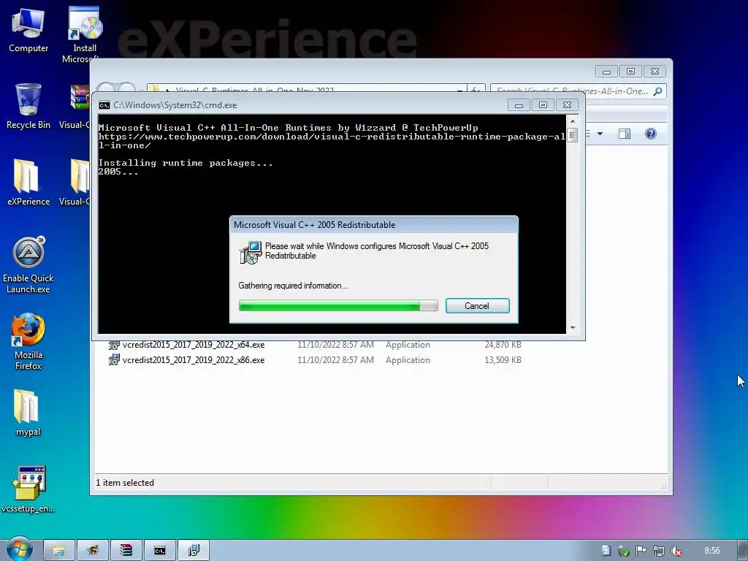Screen dimensions: 748x561
Task: Click the network tray icon
Action: coord(659,551)
